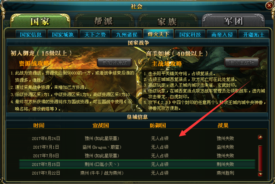Open the 帮派 main tab
This screenshot has width=275, height=184.
(x=104, y=21)
